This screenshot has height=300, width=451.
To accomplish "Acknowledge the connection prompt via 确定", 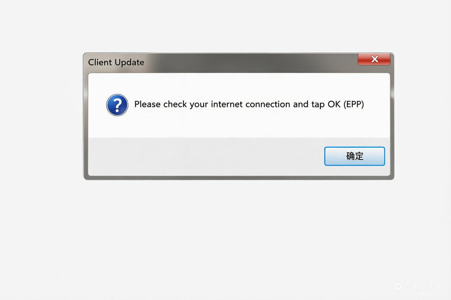I will [x=355, y=156].
